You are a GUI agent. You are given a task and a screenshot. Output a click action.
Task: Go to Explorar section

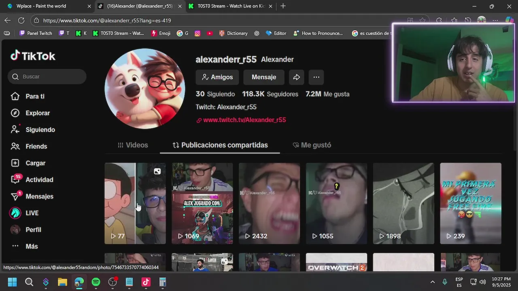(x=30, y=113)
